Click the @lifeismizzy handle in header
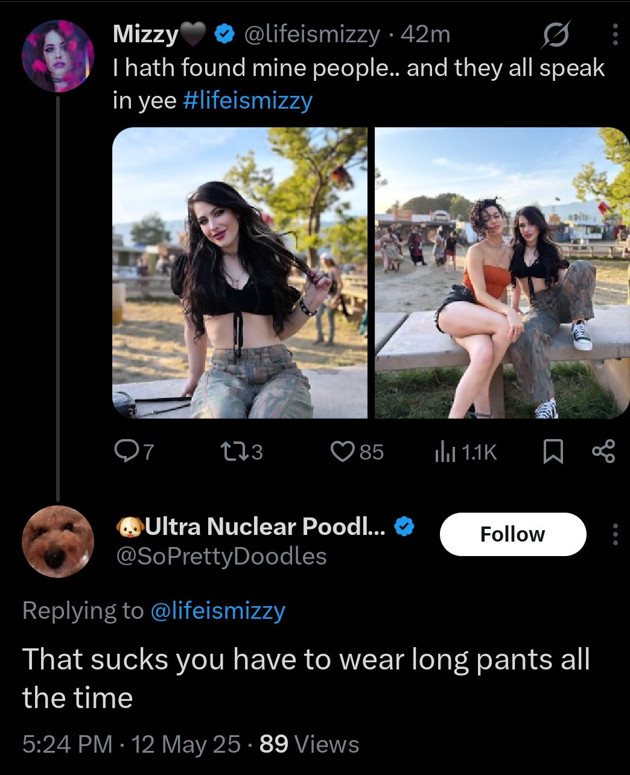 pyautogui.click(x=311, y=35)
